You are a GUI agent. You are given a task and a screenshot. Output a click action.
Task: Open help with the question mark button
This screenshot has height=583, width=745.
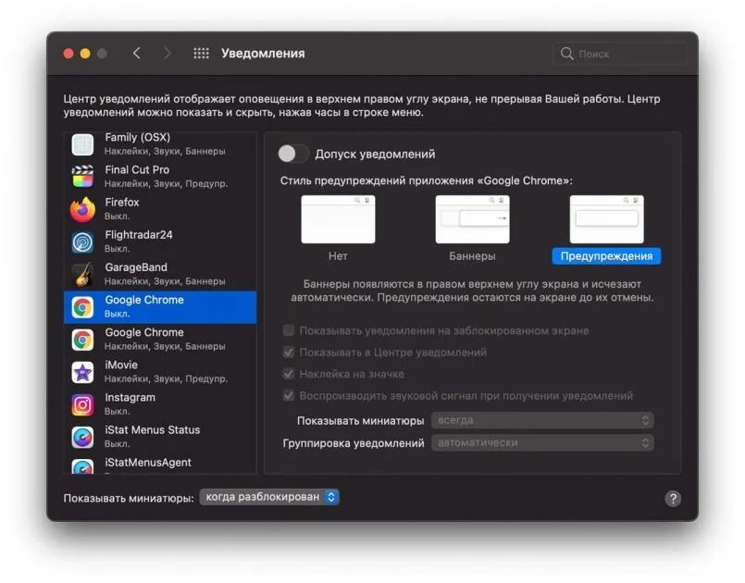[673, 499]
